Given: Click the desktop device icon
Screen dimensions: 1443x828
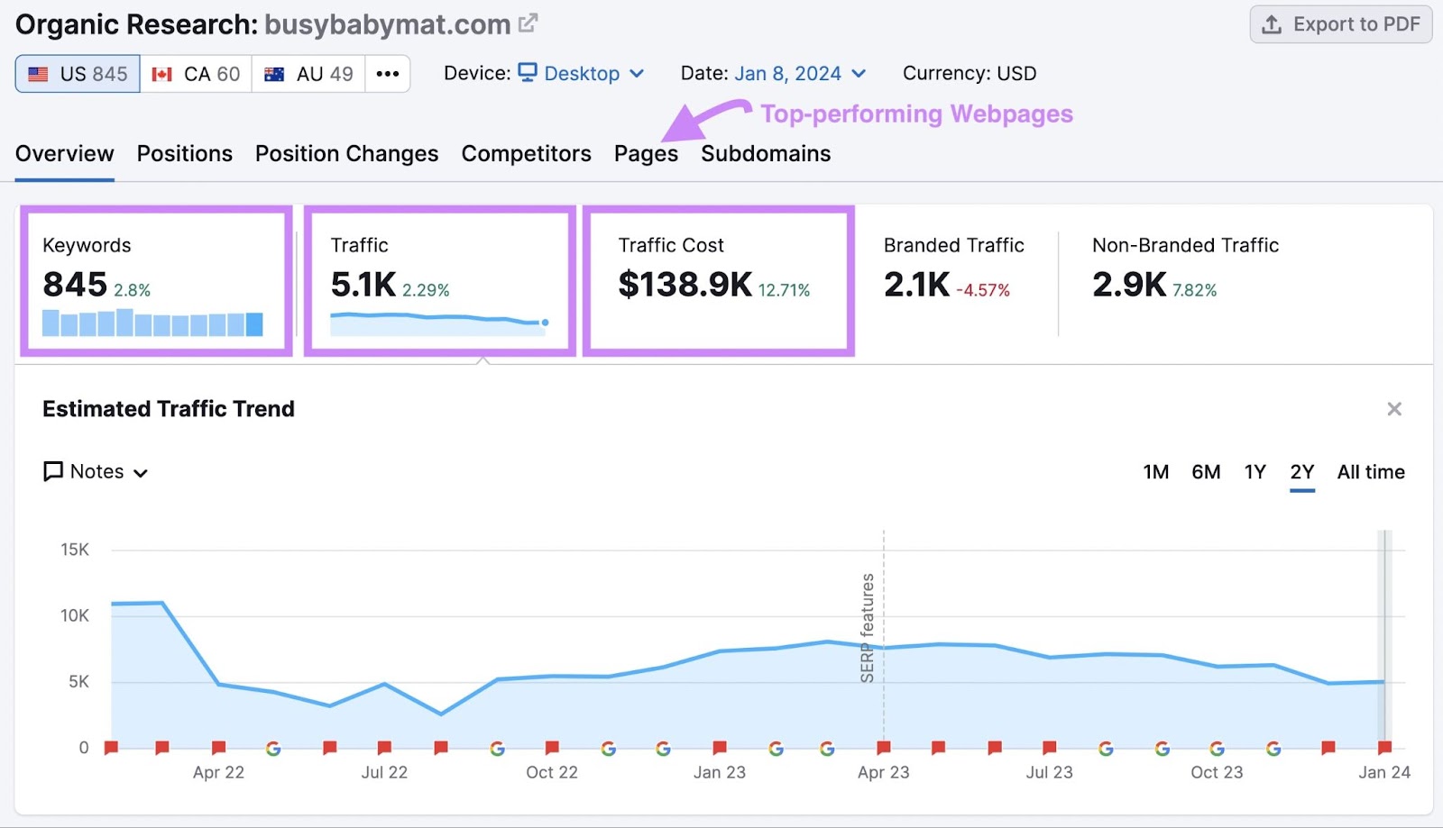Looking at the screenshot, I should pos(528,74).
